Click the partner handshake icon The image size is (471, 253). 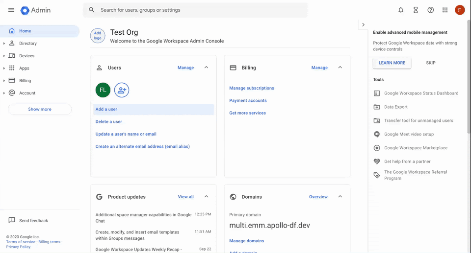point(377,161)
